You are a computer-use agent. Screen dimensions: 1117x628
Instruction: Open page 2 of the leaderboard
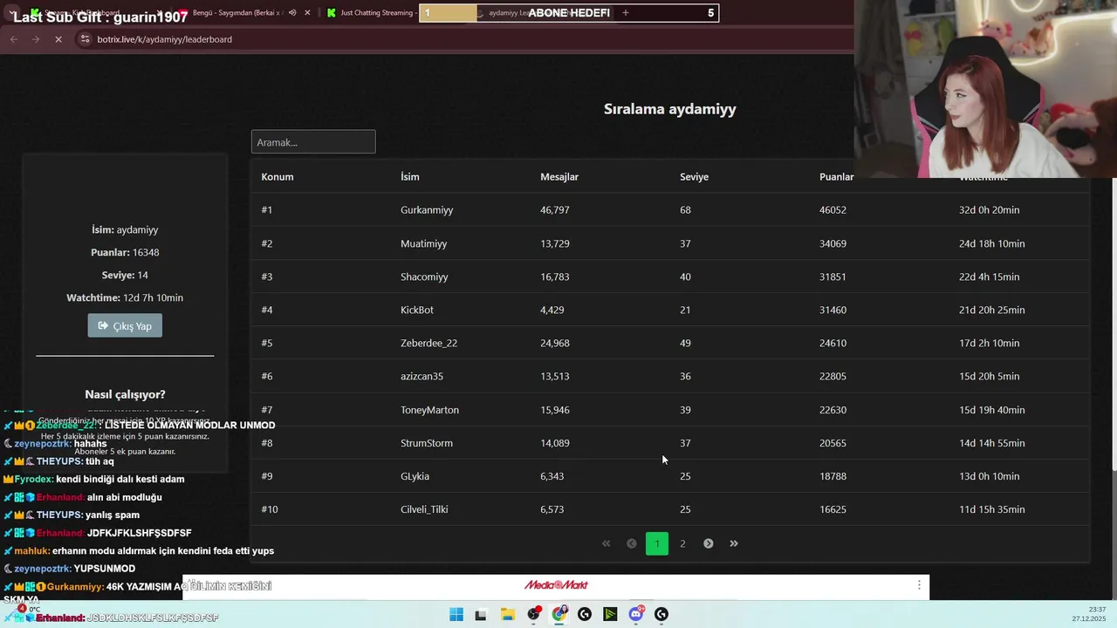pyautogui.click(x=682, y=543)
